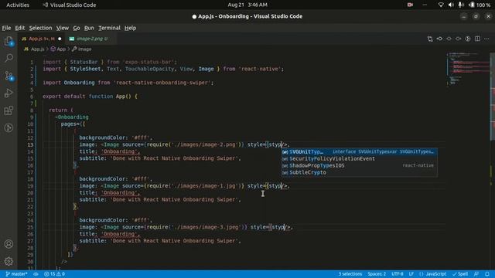
Task: Click the code minimap preview
Action: [x=467, y=69]
